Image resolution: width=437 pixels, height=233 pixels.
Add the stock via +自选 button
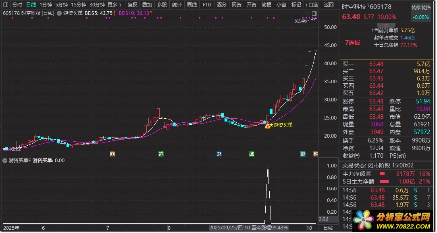[x=311, y=5]
